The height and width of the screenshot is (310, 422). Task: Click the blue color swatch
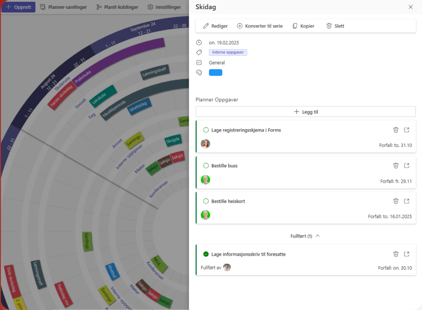pos(216,73)
